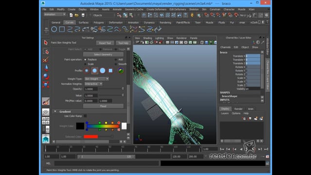Click the Opacity value field
The width and height of the screenshot is (311, 175).
click(x=91, y=89)
